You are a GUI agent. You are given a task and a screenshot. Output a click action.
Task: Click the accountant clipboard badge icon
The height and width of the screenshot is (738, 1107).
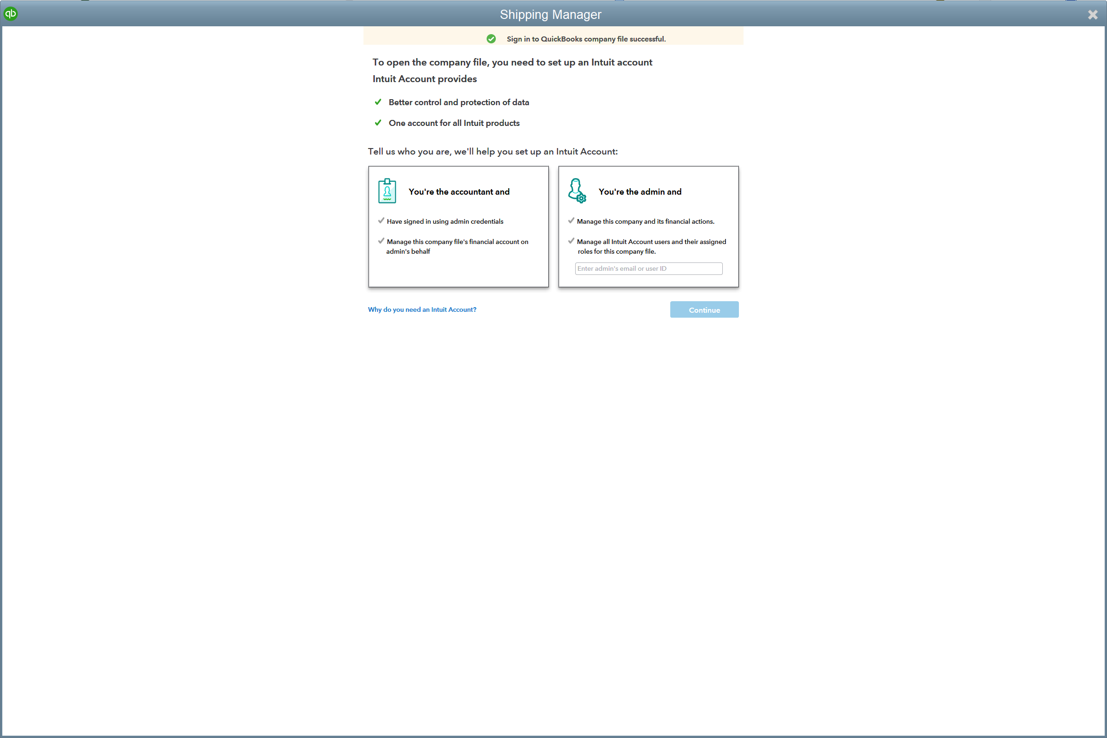[387, 191]
